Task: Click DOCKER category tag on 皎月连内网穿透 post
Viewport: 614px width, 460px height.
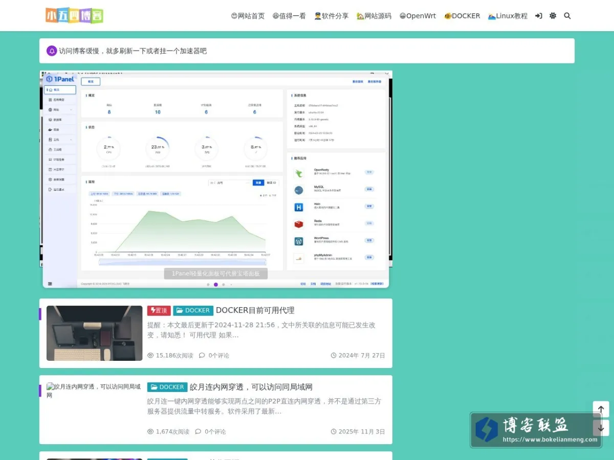Action: [x=167, y=387]
